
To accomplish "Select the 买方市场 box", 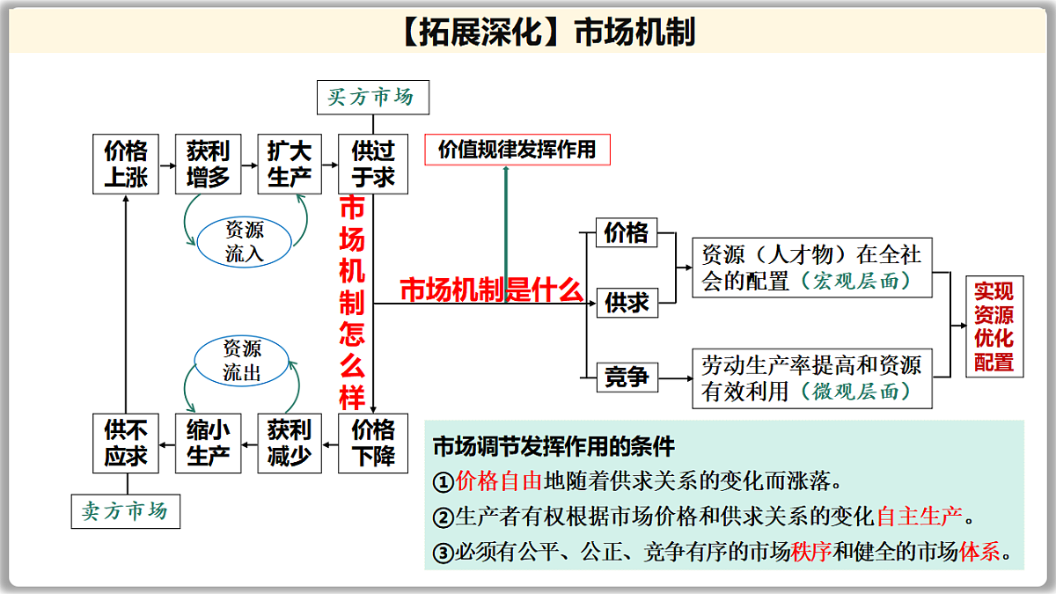I will [x=373, y=97].
